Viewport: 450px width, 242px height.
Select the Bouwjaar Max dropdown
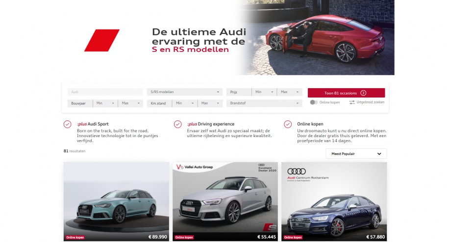pyautogui.click(x=130, y=103)
